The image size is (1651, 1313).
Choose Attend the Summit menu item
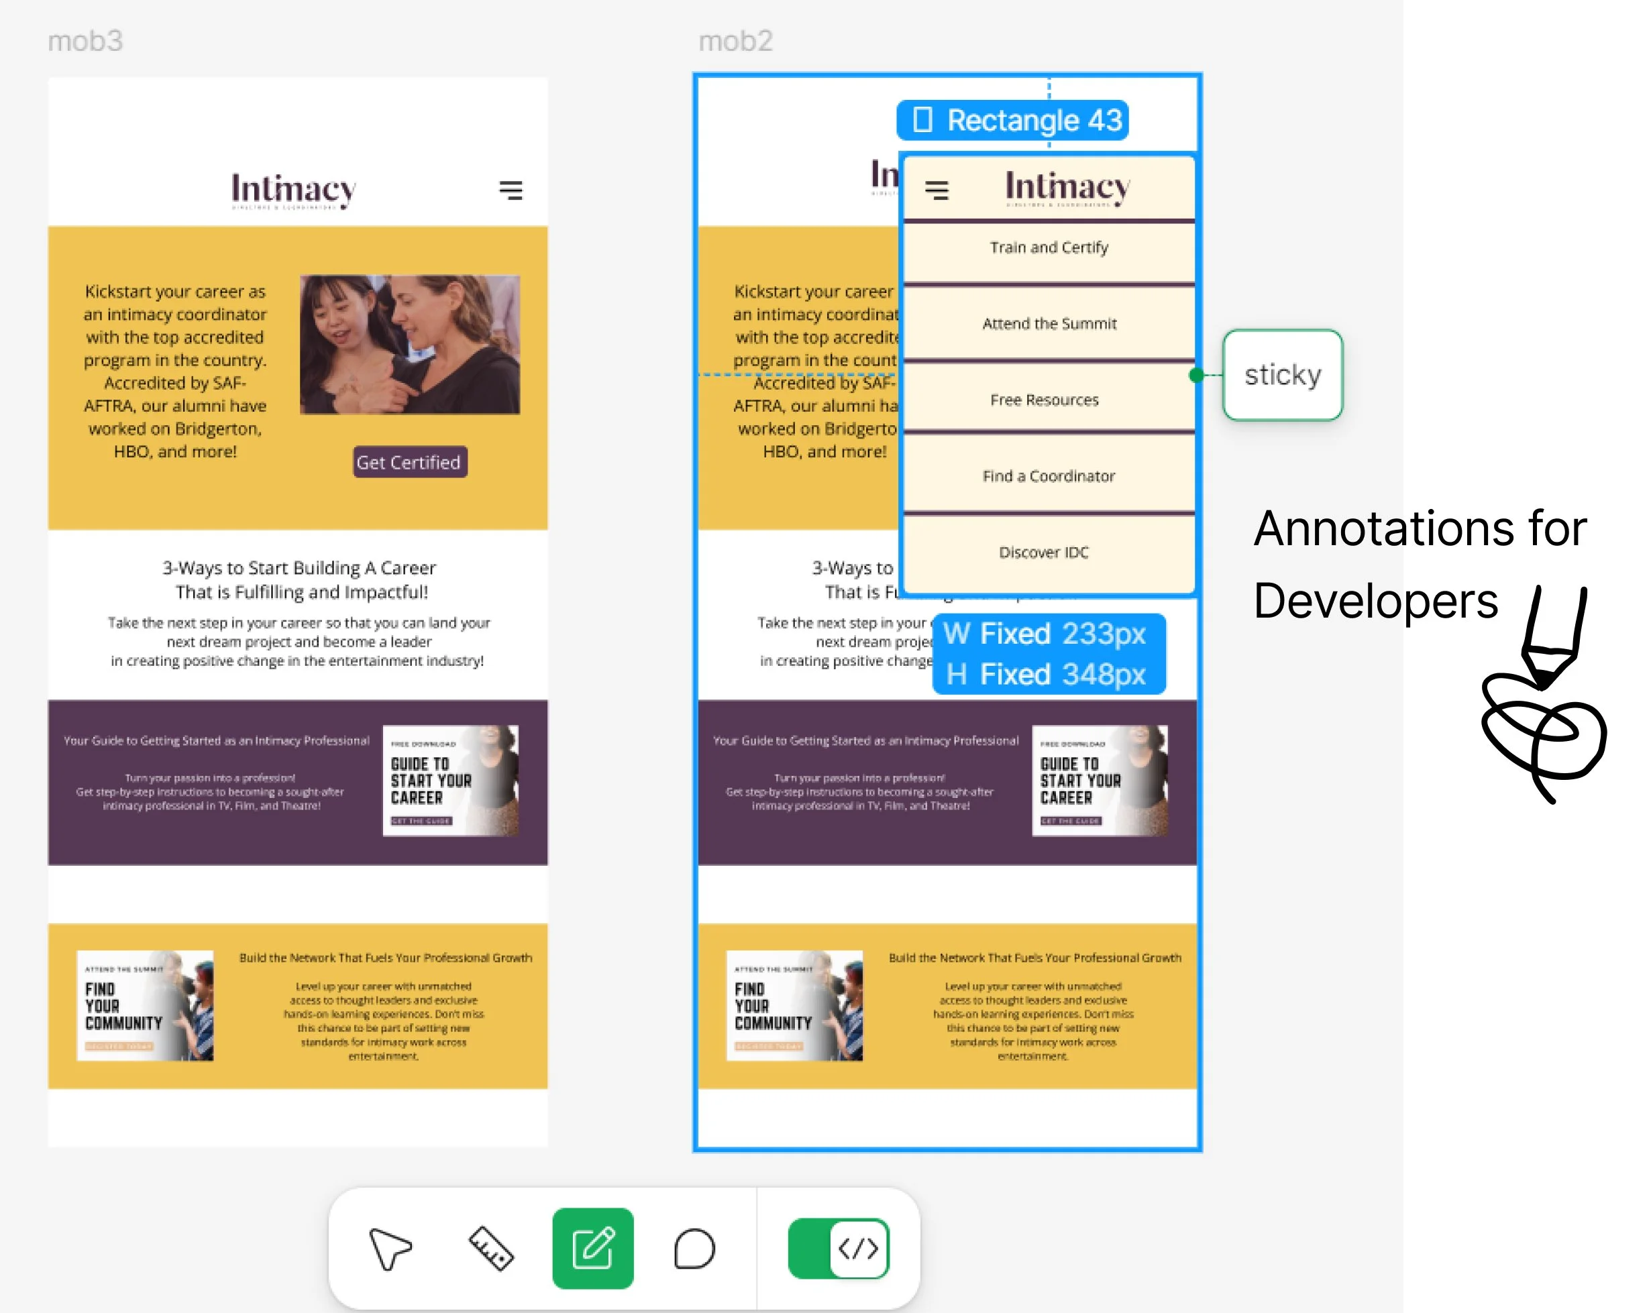coord(1049,324)
